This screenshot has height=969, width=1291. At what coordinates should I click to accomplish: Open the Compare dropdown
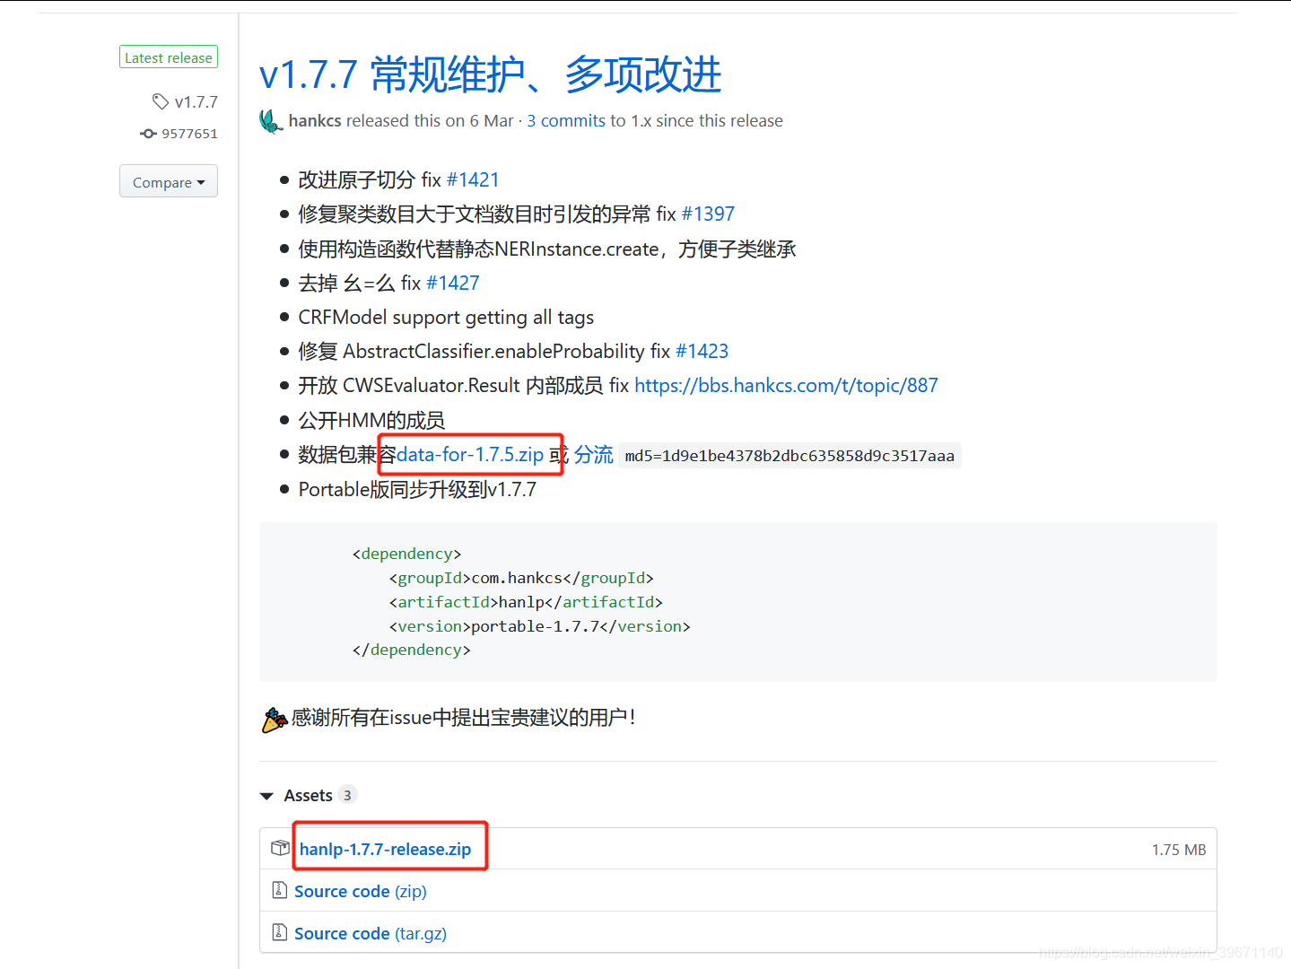click(169, 181)
